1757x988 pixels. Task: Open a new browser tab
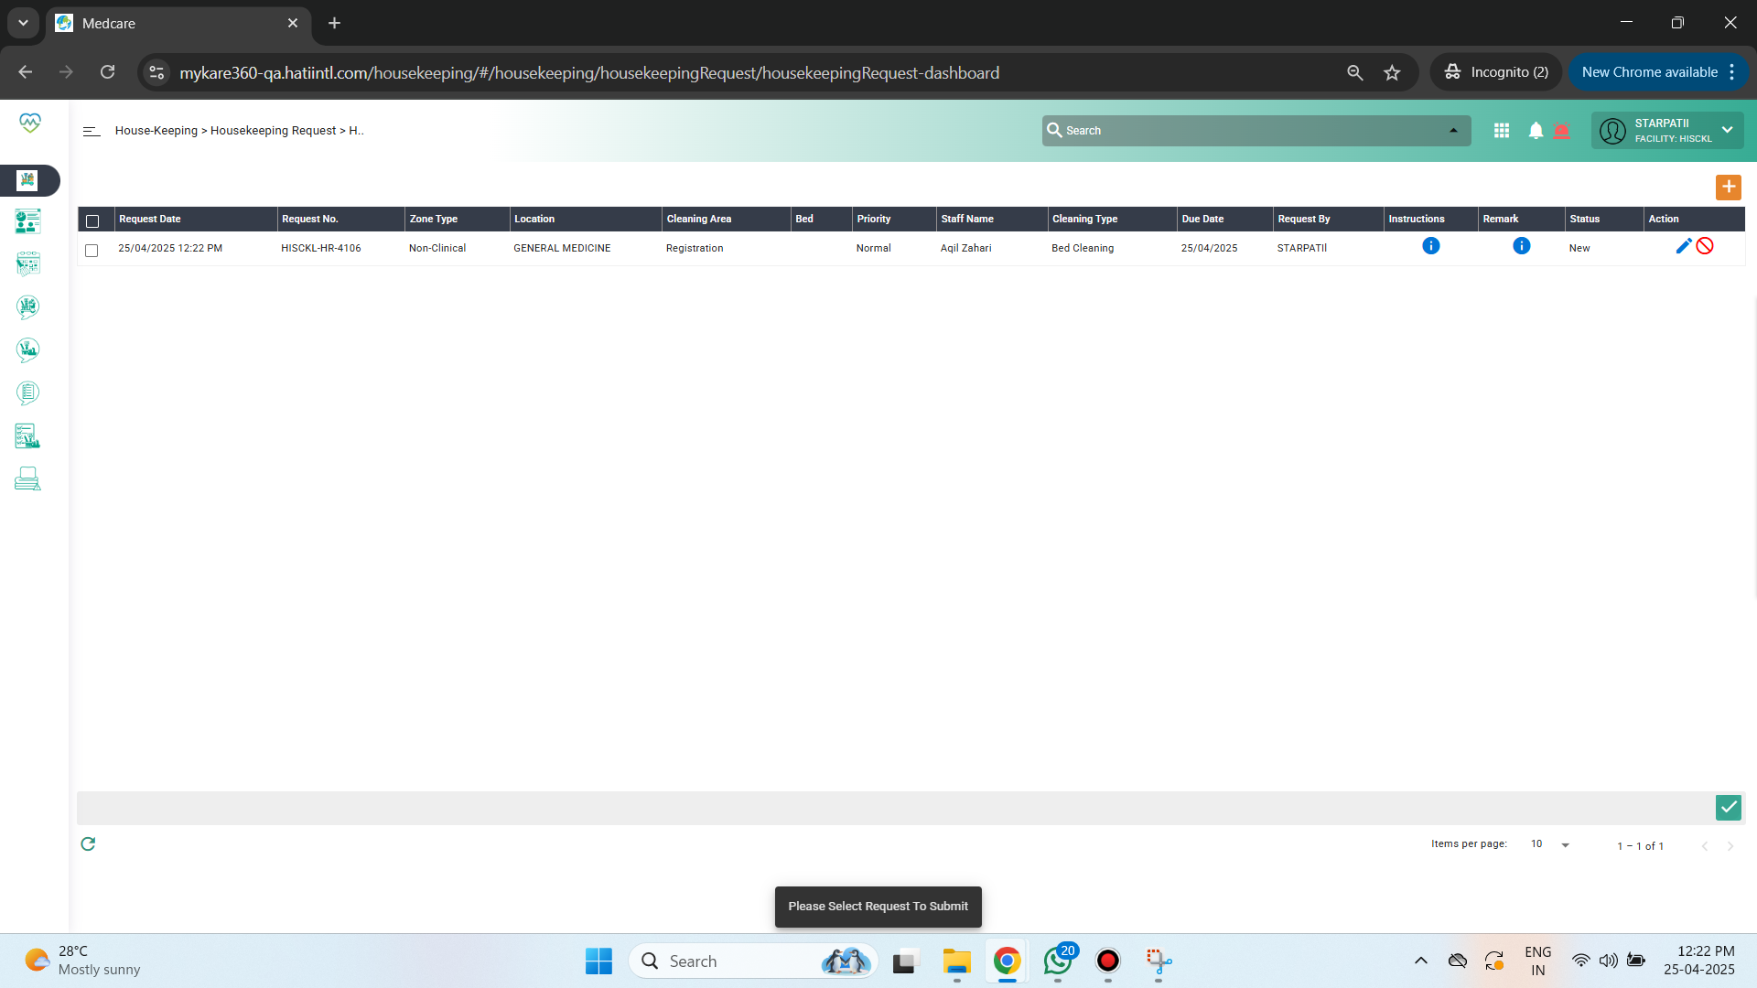334,23
